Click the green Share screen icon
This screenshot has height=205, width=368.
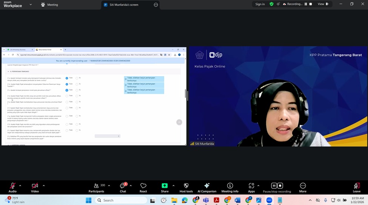(x=165, y=186)
